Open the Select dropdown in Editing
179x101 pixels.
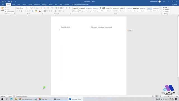(x=166, y=12)
